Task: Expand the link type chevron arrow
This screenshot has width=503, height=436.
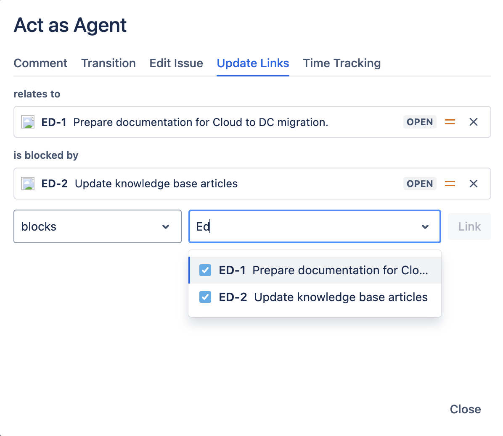Action: click(x=166, y=227)
